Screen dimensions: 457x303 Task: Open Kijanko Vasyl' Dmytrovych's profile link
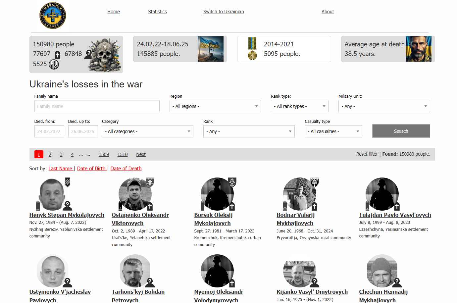point(312,292)
